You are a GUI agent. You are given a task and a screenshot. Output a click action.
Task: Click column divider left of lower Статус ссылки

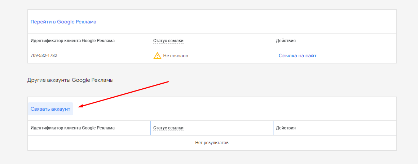150,128
